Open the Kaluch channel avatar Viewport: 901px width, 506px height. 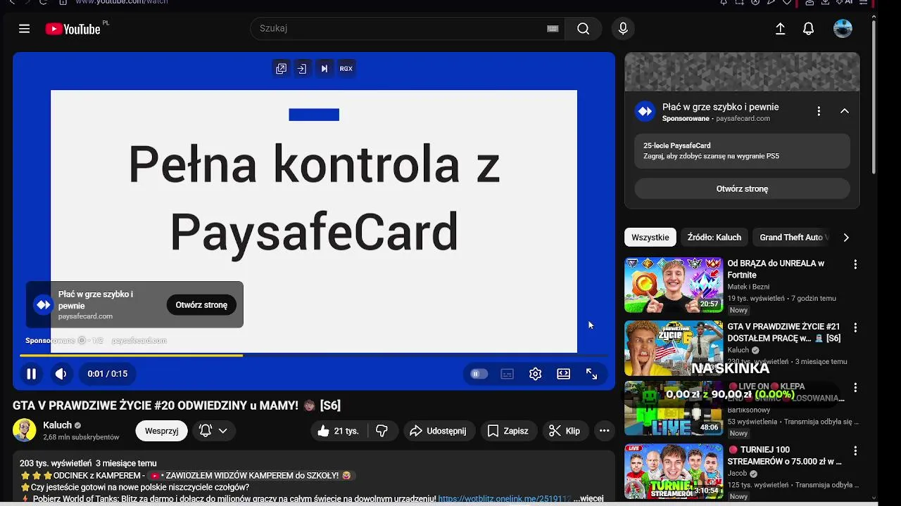[x=24, y=430]
